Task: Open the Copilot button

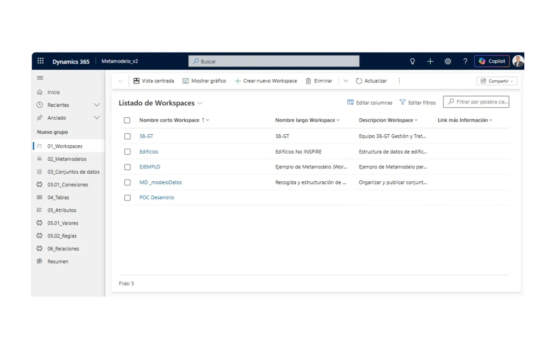Action: pyautogui.click(x=492, y=61)
